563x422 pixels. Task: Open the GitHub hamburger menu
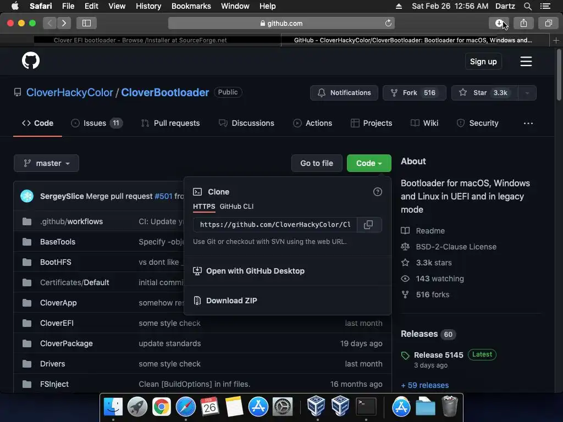click(526, 62)
